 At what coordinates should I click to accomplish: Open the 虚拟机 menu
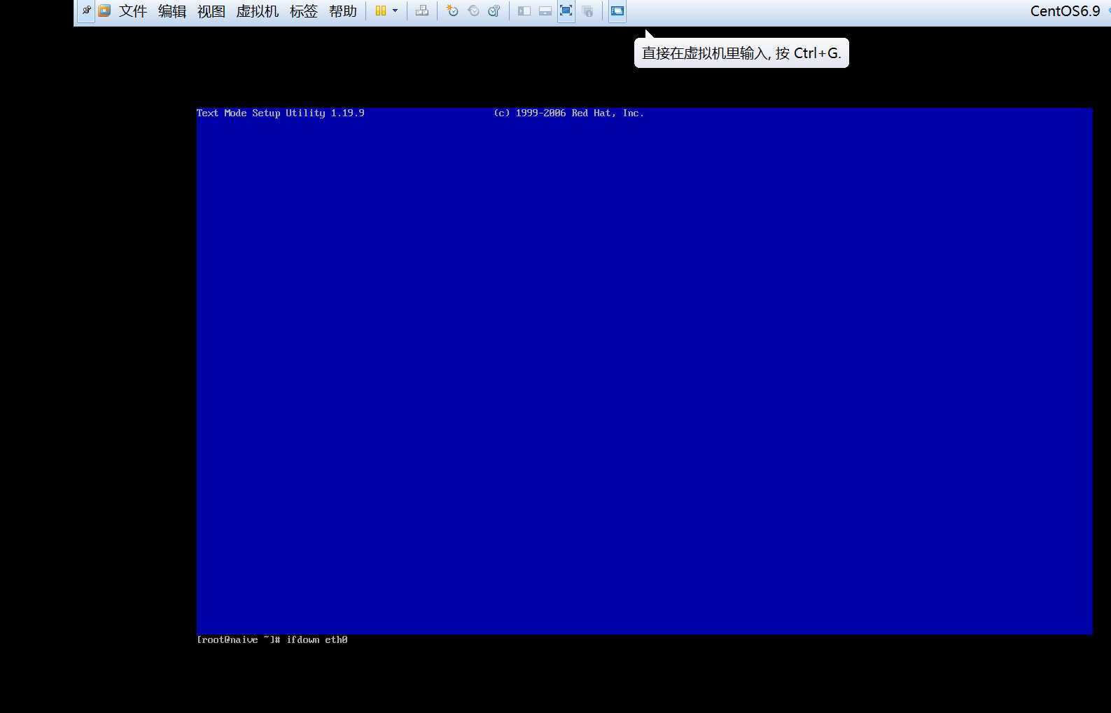(258, 11)
